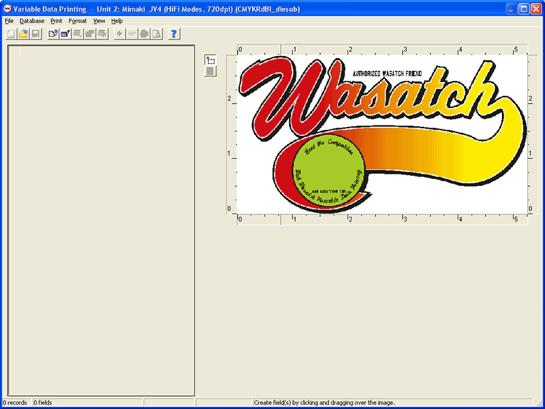Open the File menu
Image resolution: width=545 pixels, height=409 pixels.
click(x=9, y=21)
